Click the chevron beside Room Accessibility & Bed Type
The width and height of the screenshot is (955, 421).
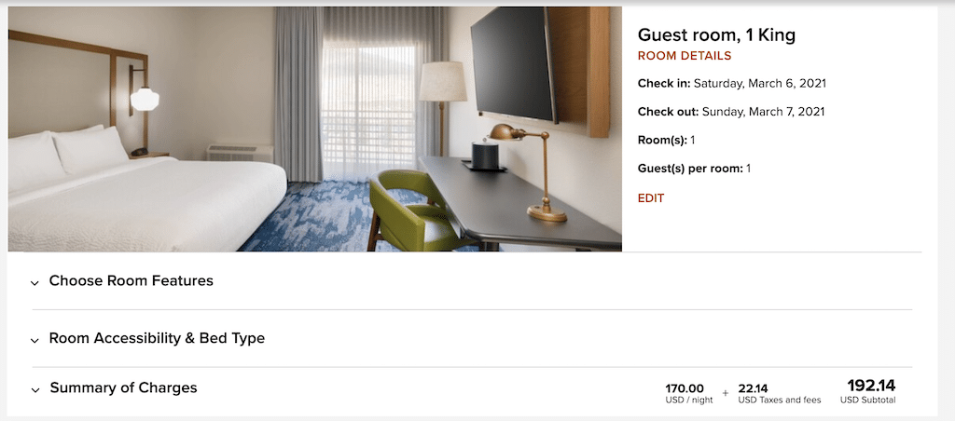(x=35, y=340)
